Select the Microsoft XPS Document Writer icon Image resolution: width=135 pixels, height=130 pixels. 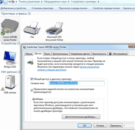tap(54, 28)
